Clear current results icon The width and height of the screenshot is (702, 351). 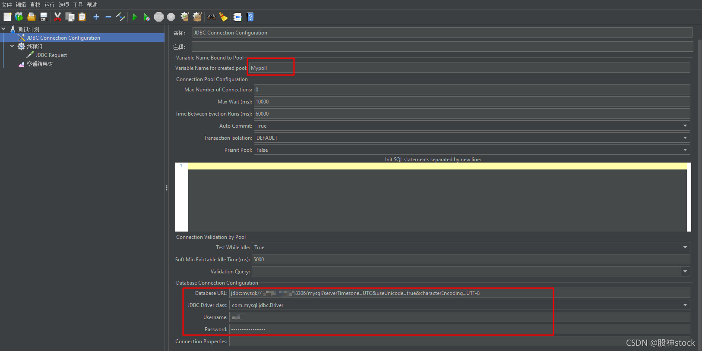pos(185,17)
